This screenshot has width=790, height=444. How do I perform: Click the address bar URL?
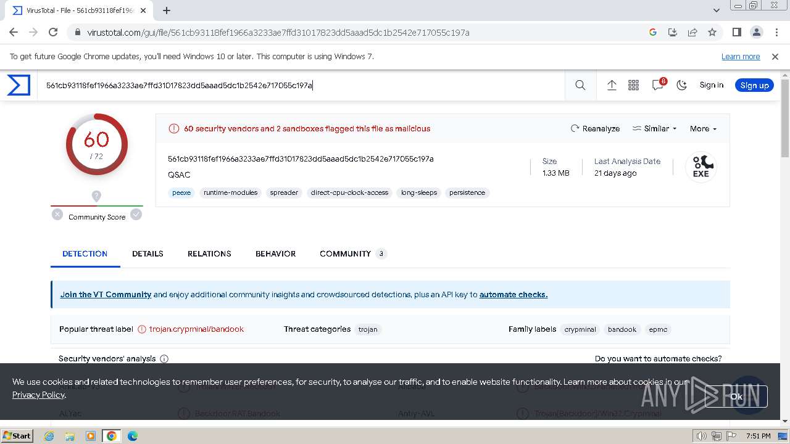[x=278, y=32]
